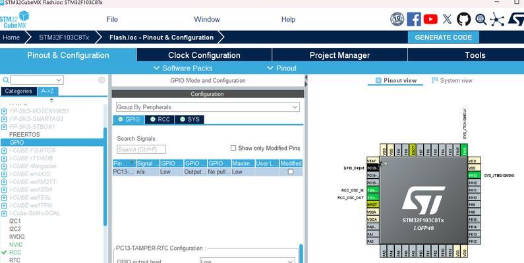Open the SYS configuration tab

click(x=189, y=119)
